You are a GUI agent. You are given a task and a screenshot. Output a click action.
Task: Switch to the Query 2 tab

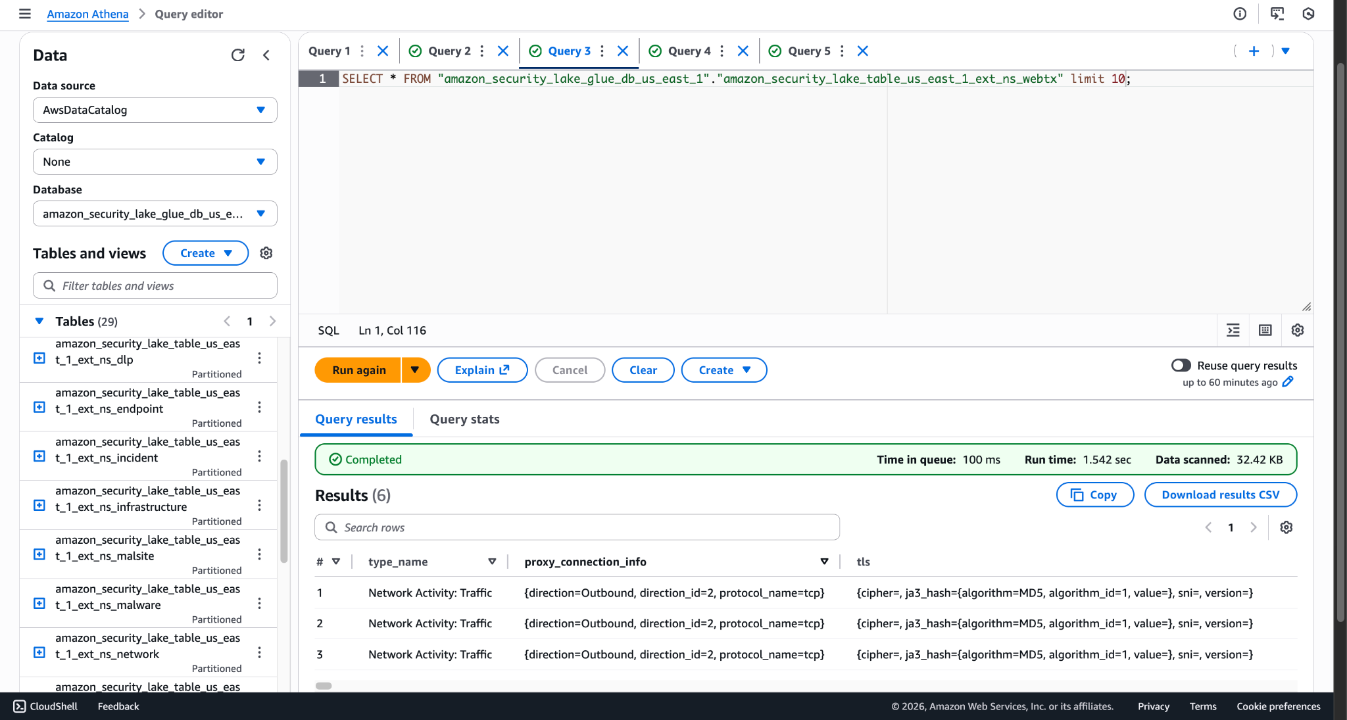point(449,51)
